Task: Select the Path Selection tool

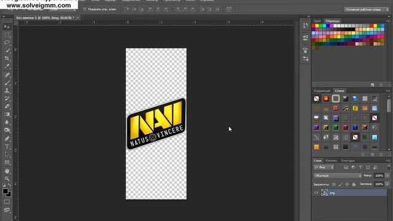Action: 7,154
